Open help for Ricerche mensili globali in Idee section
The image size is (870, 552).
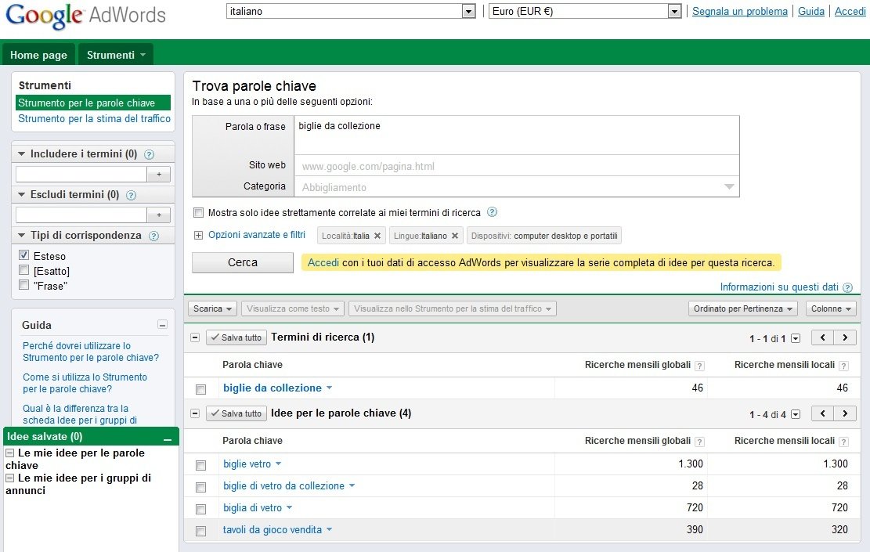point(699,442)
